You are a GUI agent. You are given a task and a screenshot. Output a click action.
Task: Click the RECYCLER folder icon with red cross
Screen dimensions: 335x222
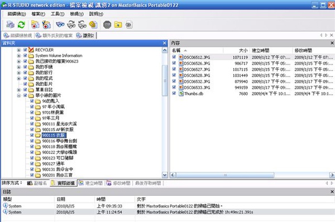coord(31,50)
